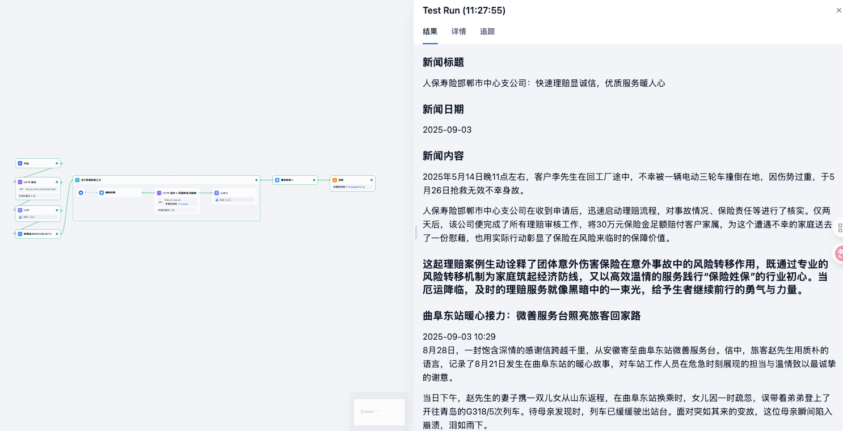Open the pink assistant avatar on the right edge
Screen dimensions: 843x431
[x=839, y=253]
